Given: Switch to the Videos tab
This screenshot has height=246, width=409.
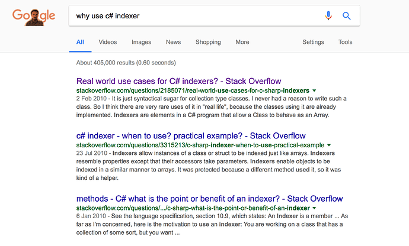Looking at the screenshot, I should (x=108, y=42).
